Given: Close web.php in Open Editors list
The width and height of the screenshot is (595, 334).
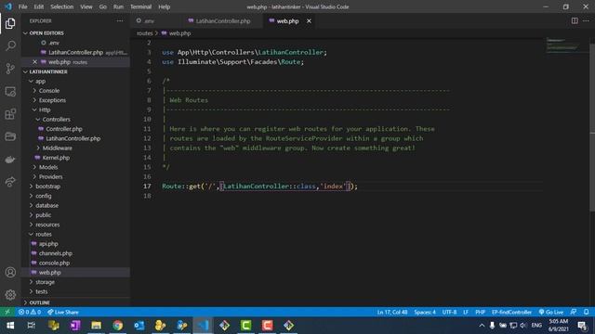Looking at the screenshot, I should (x=34, y=62).
